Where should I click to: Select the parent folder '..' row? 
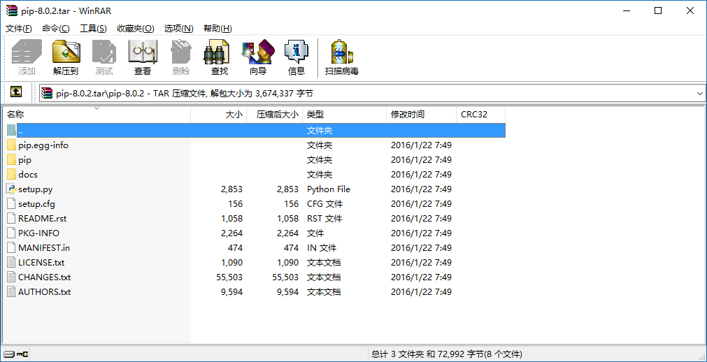coord(256,130)
